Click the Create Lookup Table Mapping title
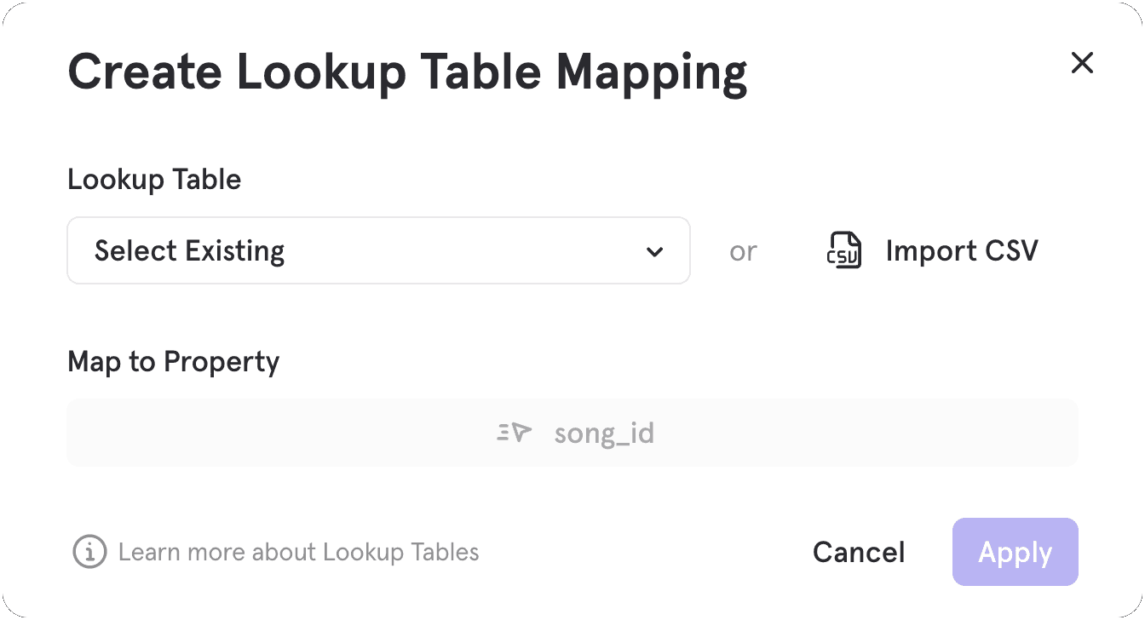The width and height of the screenshot is (1145, 620). tap(407, 72)
